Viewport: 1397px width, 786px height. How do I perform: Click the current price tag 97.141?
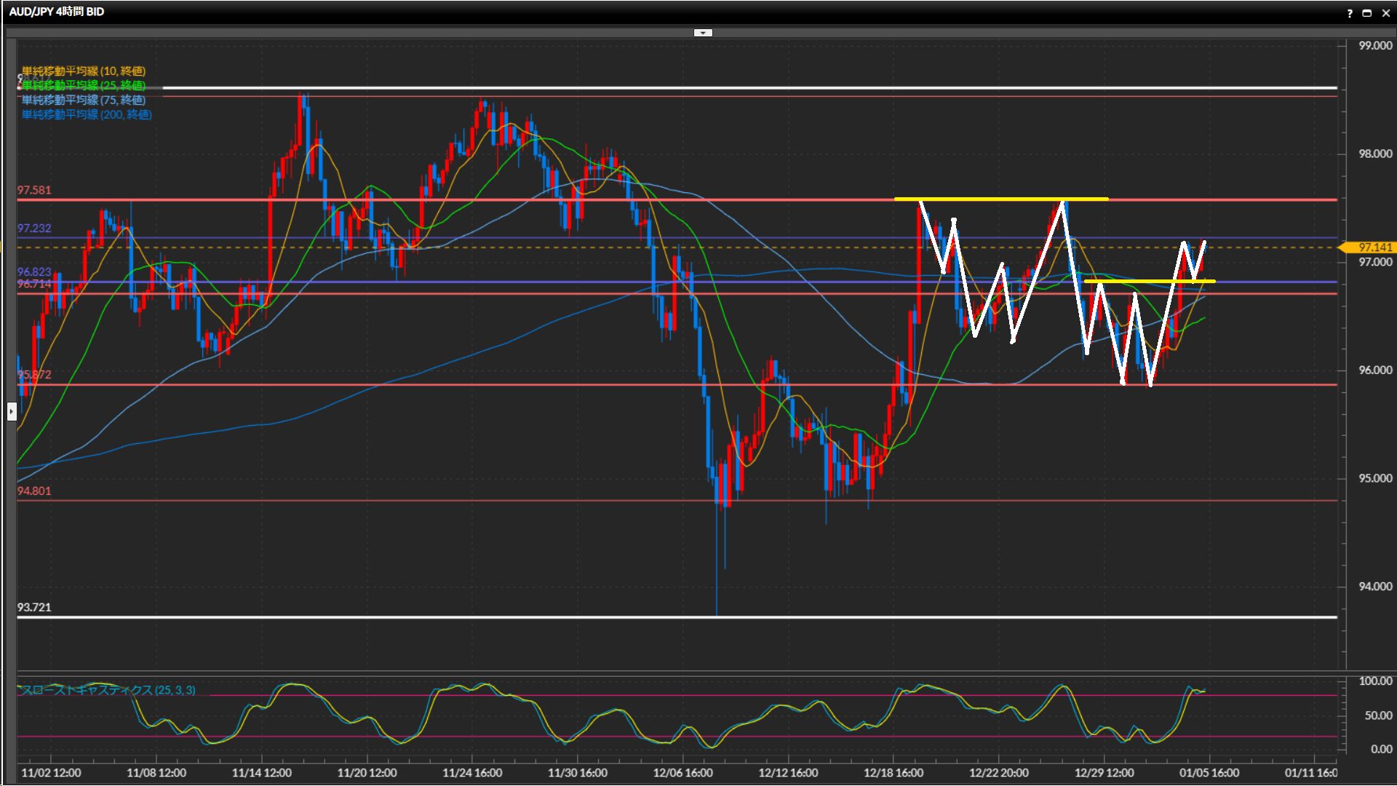tap(1374, 247)
